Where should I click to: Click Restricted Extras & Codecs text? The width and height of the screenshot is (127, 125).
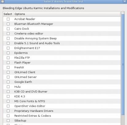point(33,116)
